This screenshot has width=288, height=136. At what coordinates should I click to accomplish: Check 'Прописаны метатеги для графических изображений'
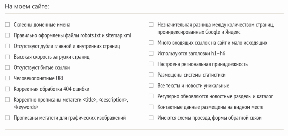tap(7, 118)
